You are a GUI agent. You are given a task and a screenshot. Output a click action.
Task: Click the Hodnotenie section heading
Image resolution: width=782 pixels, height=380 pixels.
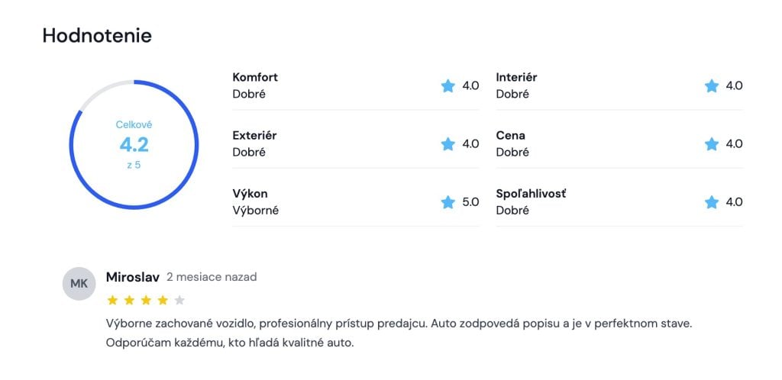click(x=97, y=35)
